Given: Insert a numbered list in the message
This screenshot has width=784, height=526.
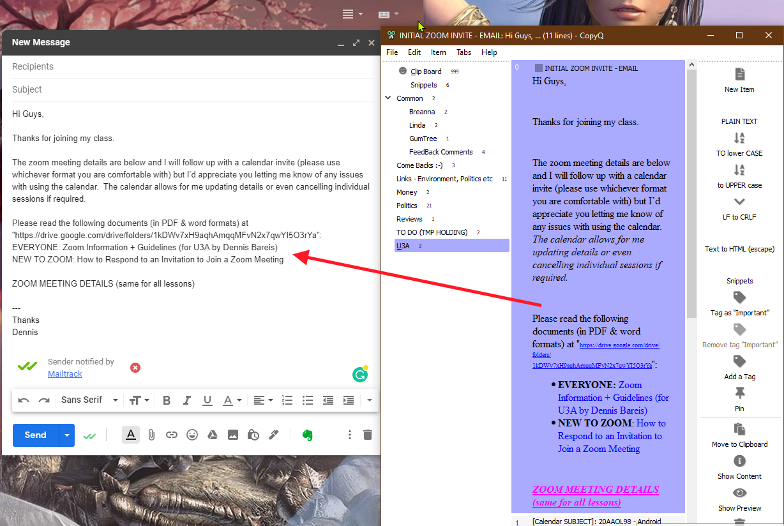Looking at the screenshot, I should point(287,400).
